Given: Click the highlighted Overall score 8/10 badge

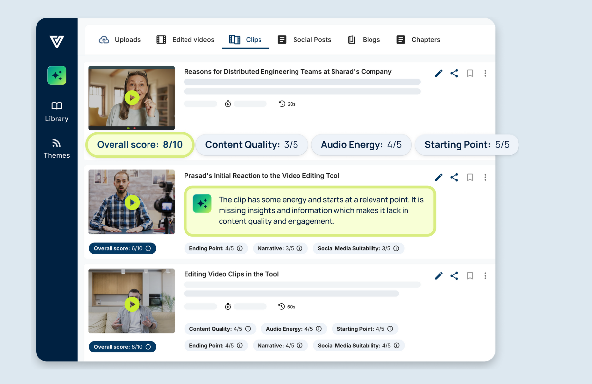Looking at the screenshot, I should point(140,145).
